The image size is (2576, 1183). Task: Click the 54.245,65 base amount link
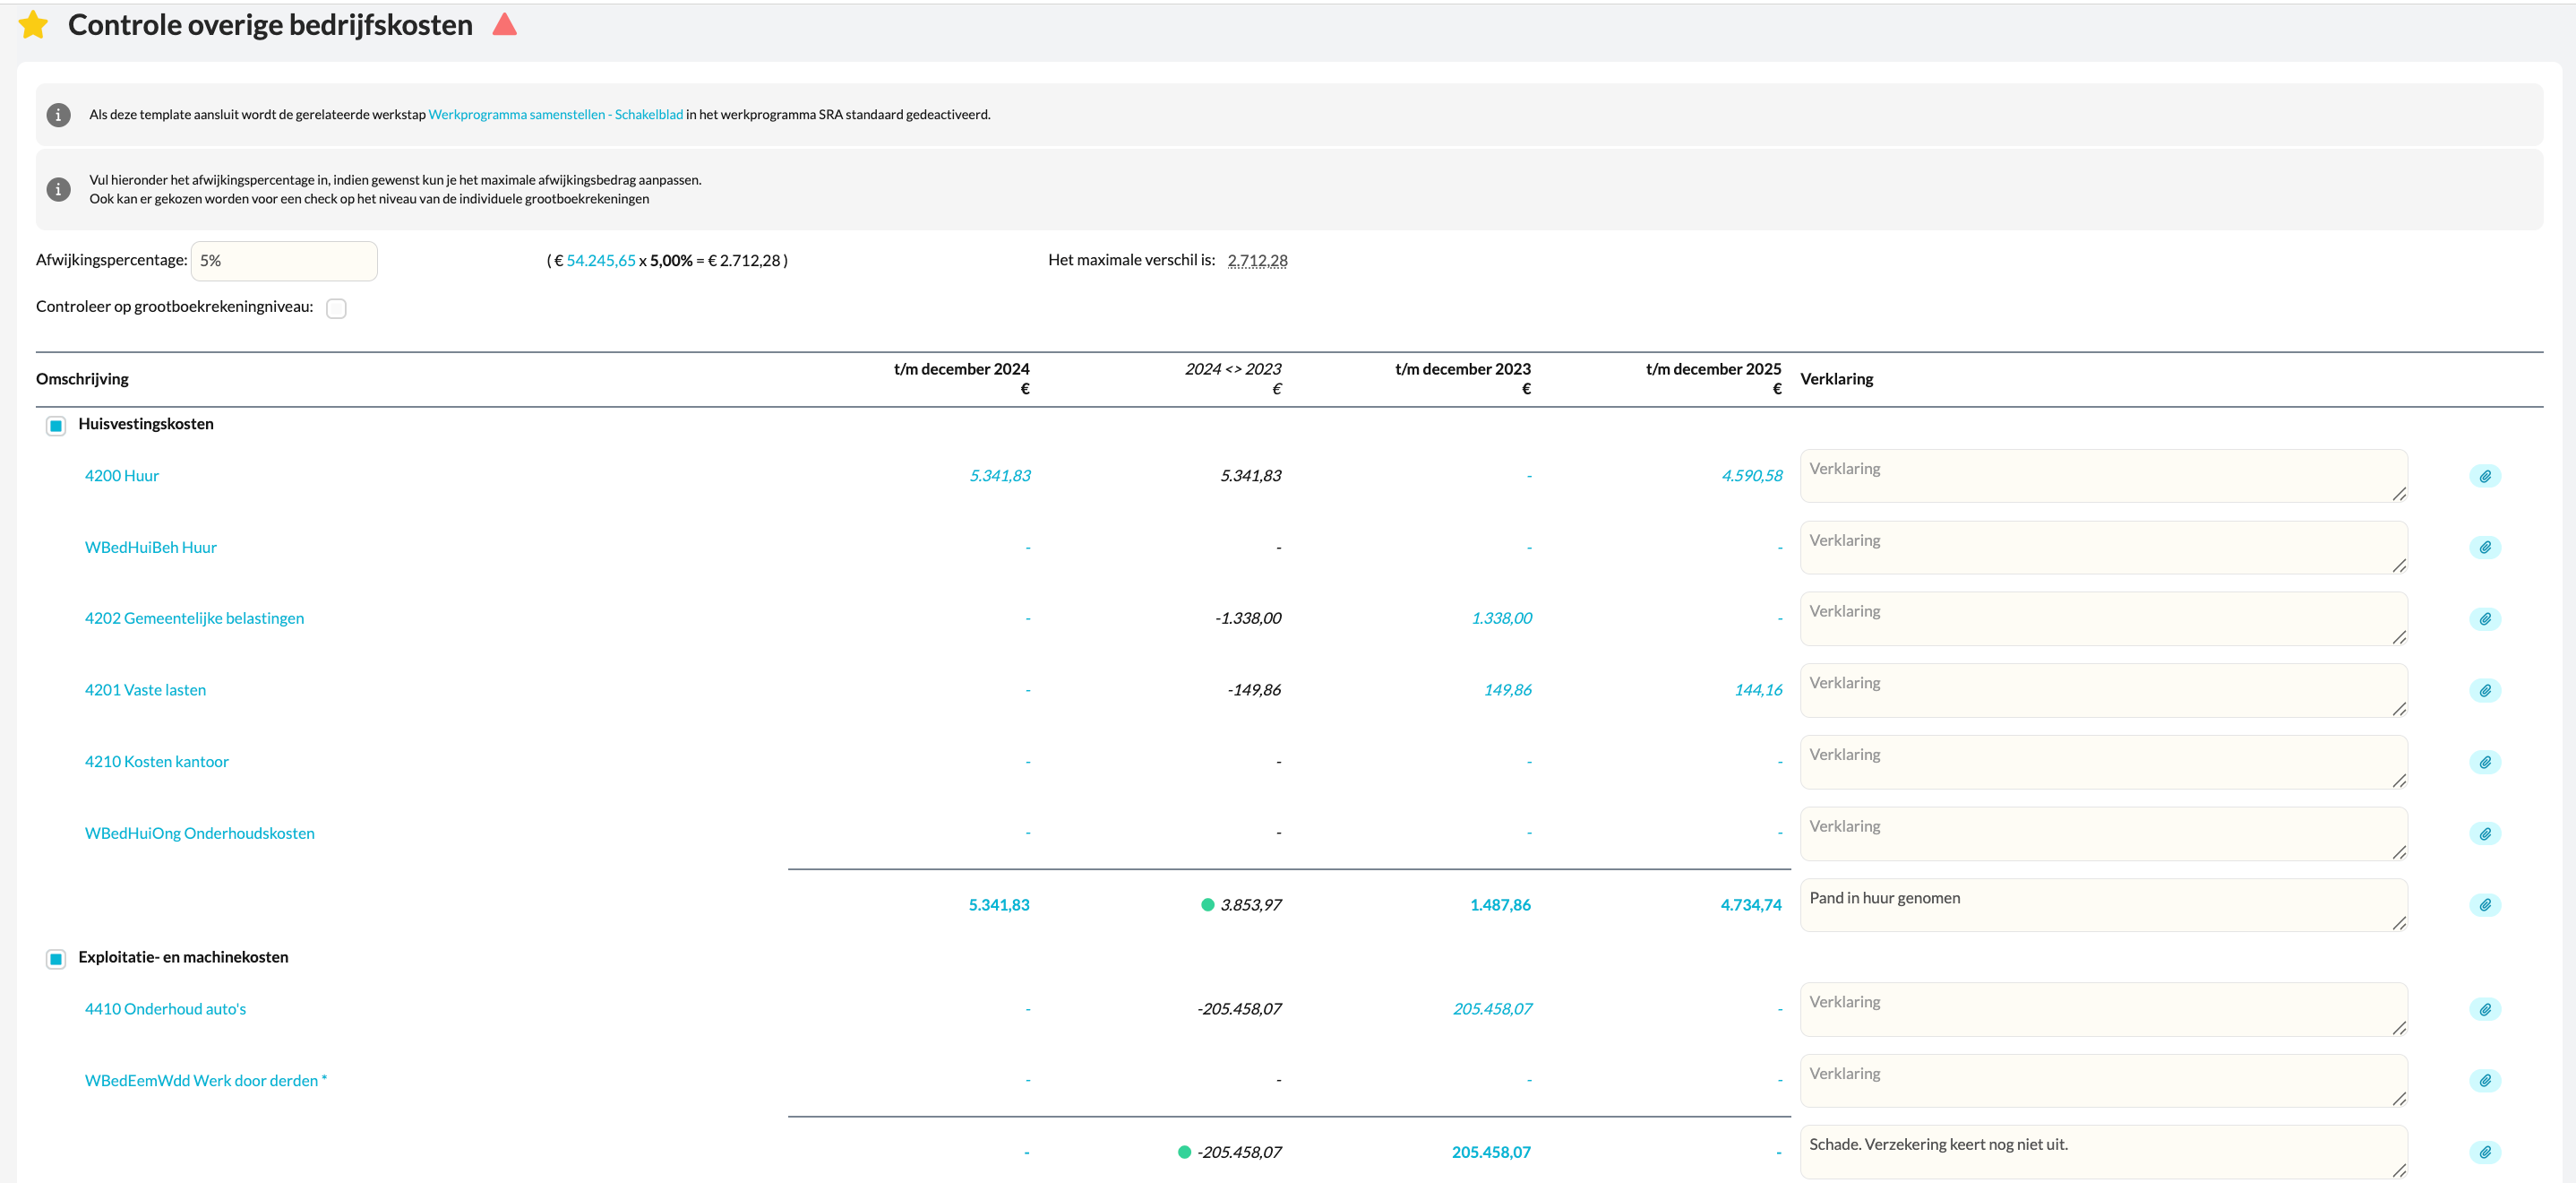[600, 261]
